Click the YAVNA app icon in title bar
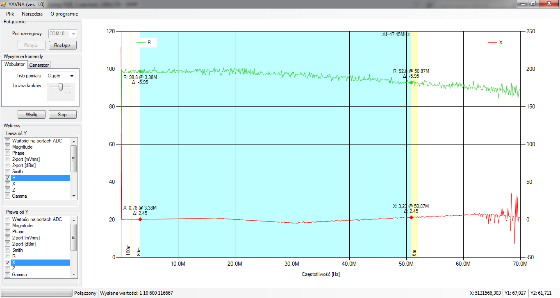Viewport: 560px width, 298px height. [4, 4]
